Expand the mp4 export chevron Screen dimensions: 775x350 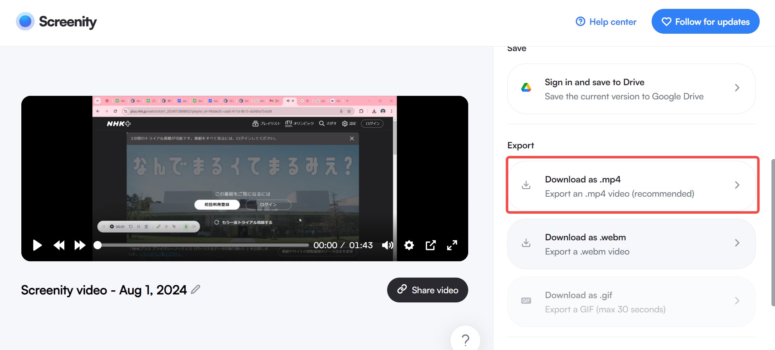(737, 185)
